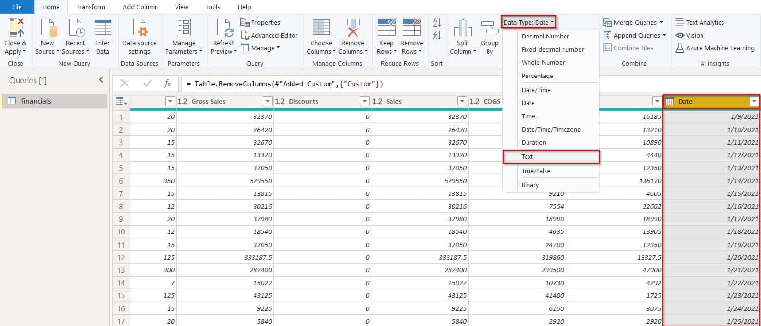
Task: Click the Vision icon in AI Insights
Action: coord(690,35)
